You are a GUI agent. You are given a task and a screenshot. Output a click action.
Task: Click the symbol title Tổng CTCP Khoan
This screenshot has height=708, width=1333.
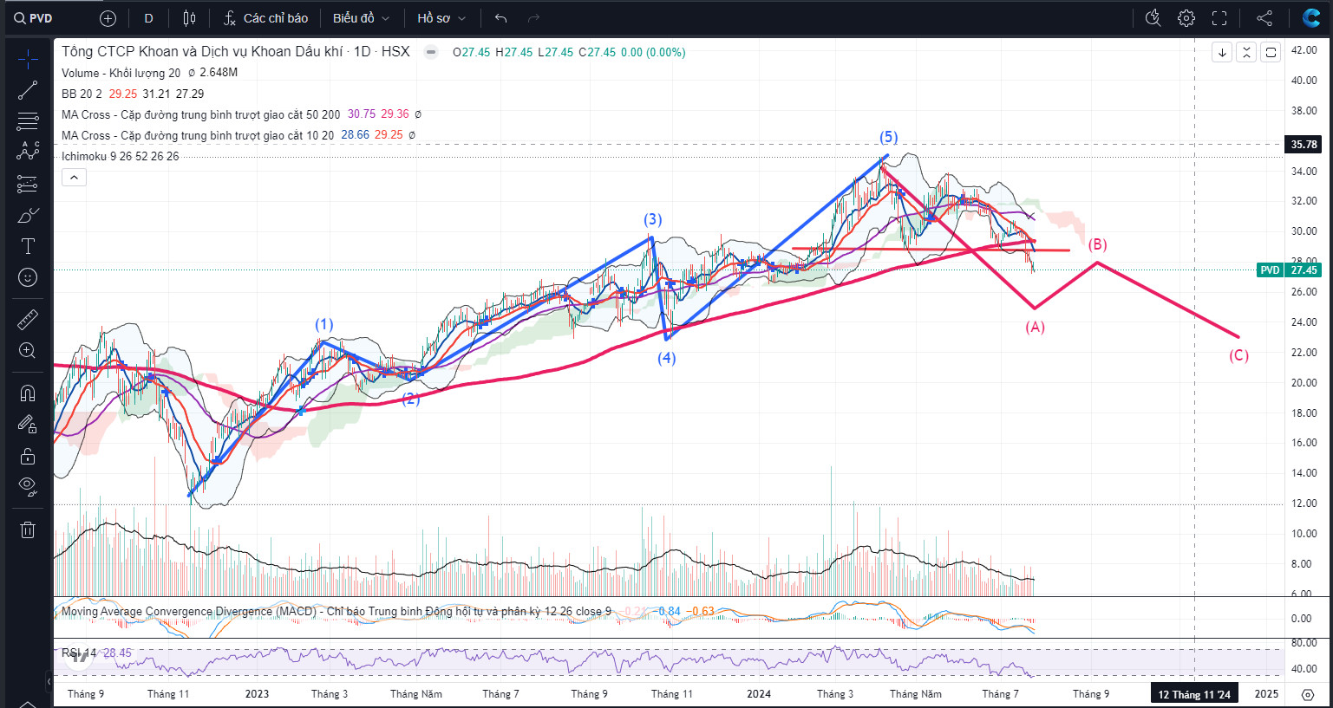click(235, 52)
